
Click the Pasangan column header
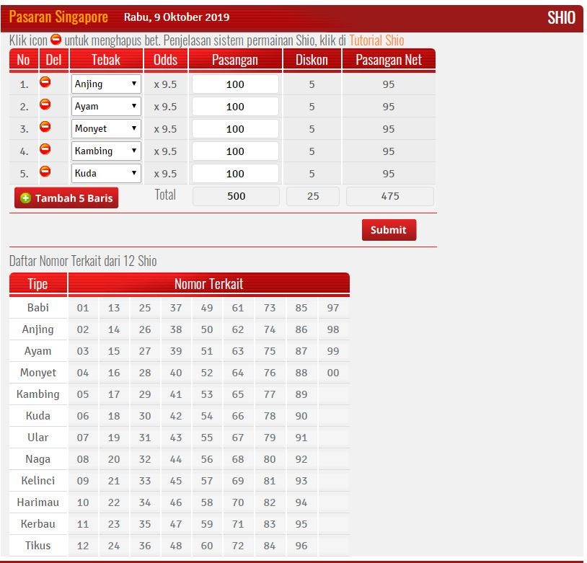tap(235, 60)
